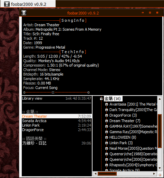Click the Artist: Dream Theater line
This screenshot has height=178, width=164.
[41, 25]
